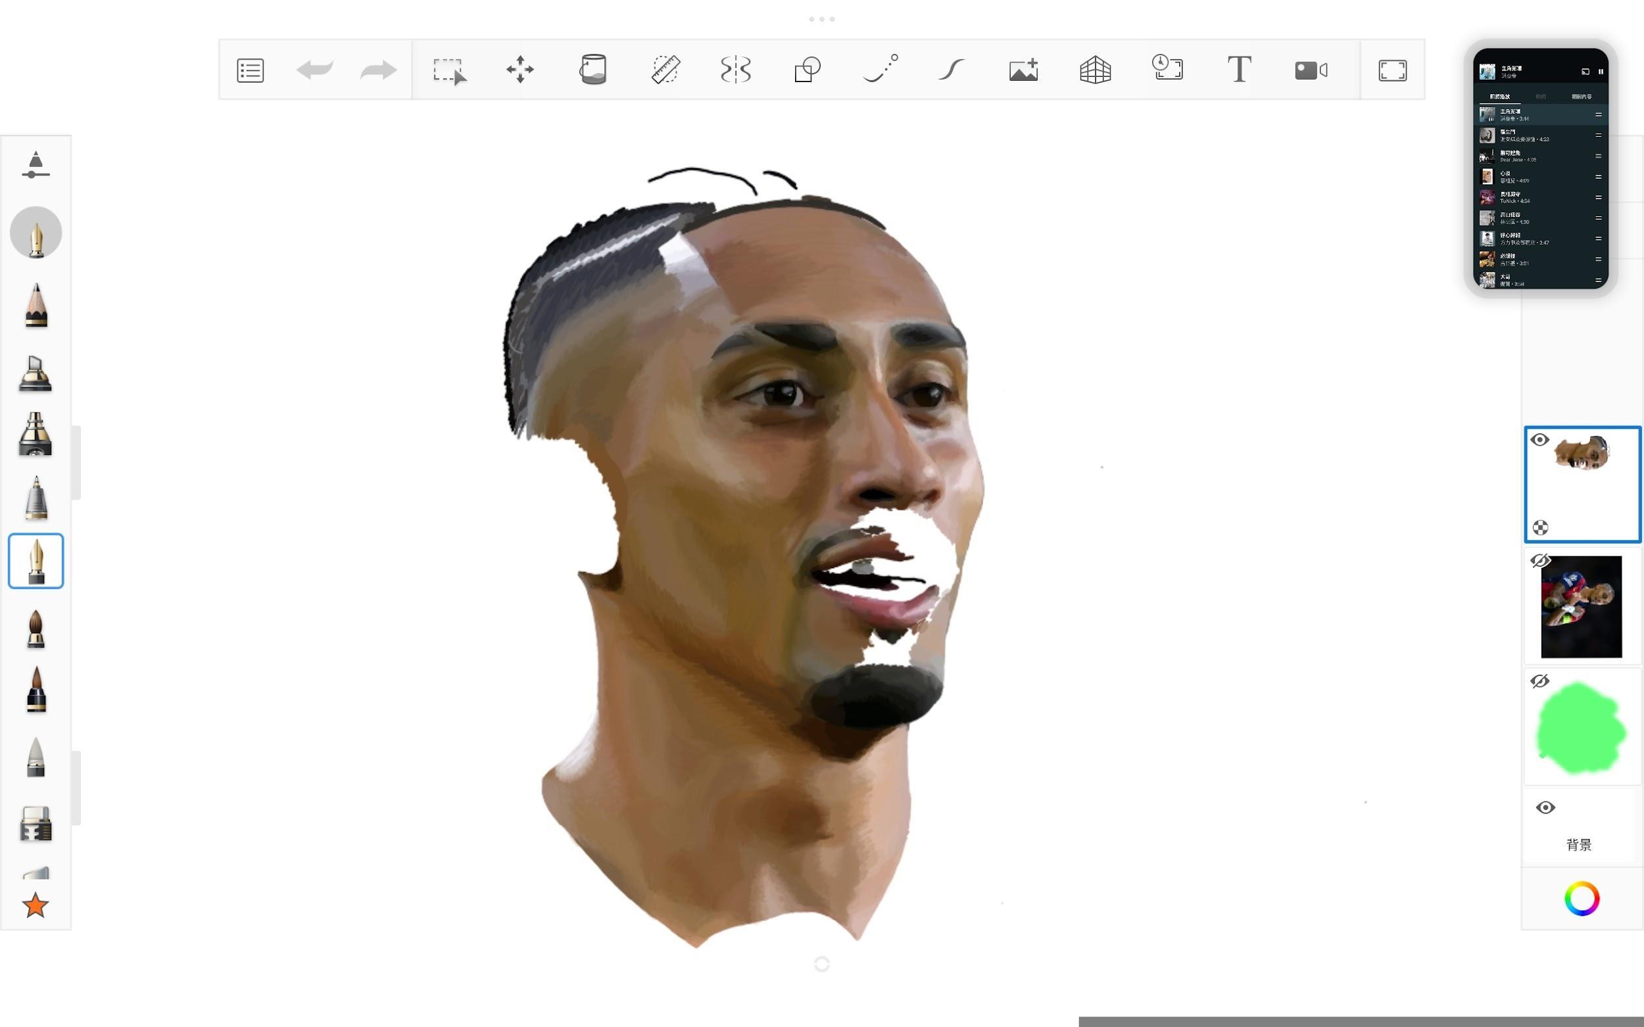Image resolution: width=1644 pixels, height=1027 pixels.
Task: Hide the top portrait painting layer
Action: coord(1539,440)
